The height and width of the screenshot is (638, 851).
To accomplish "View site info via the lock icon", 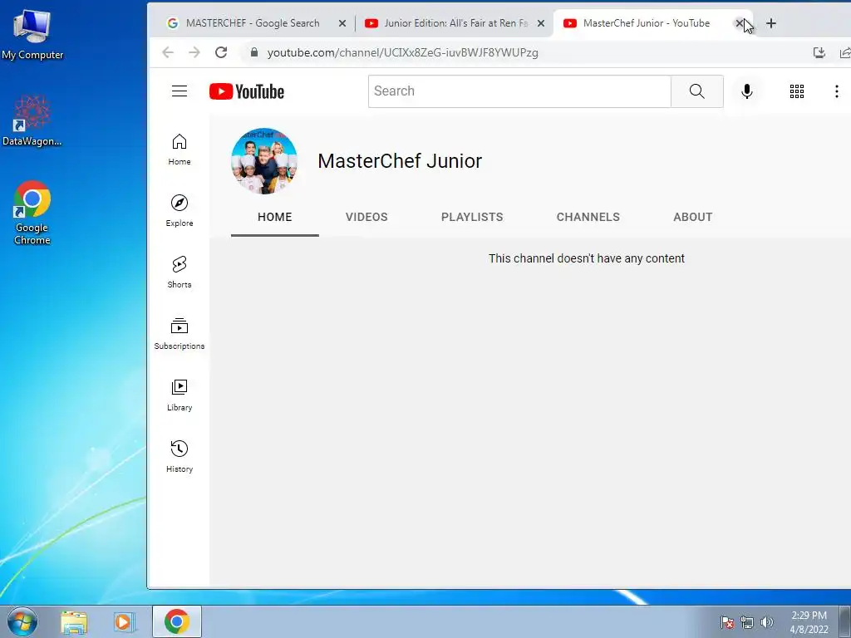I will point(254,52).
